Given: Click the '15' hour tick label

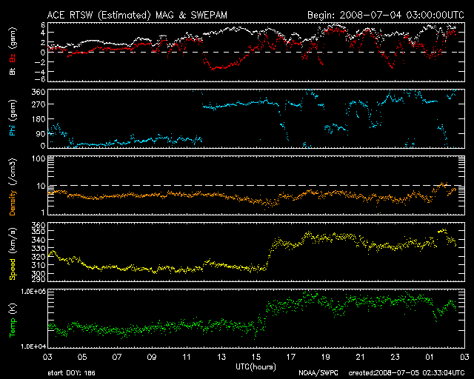Looking at the screenshot, I should pyautogui.click(x=256, y=358).
